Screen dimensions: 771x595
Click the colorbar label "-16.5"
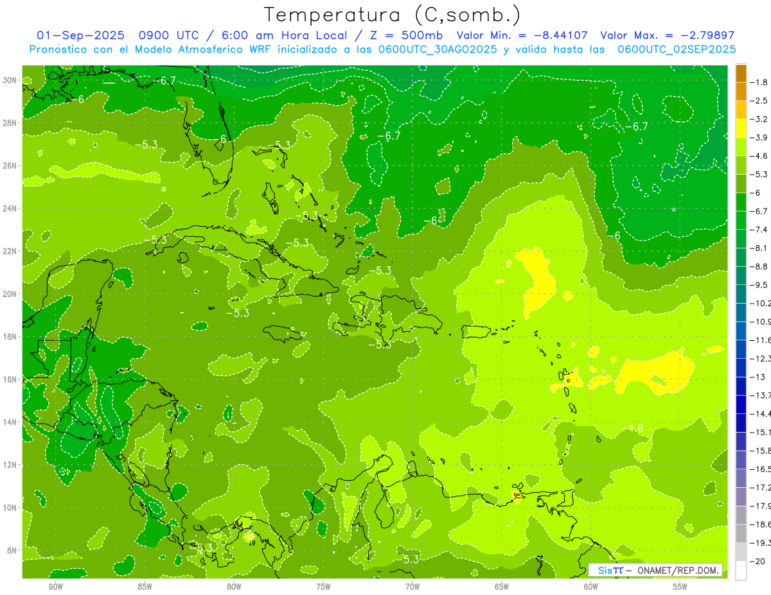(760, 469)
